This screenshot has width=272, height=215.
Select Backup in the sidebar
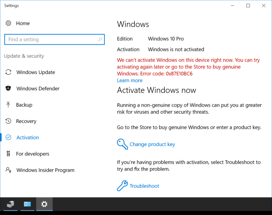click(x=24, y=105)
